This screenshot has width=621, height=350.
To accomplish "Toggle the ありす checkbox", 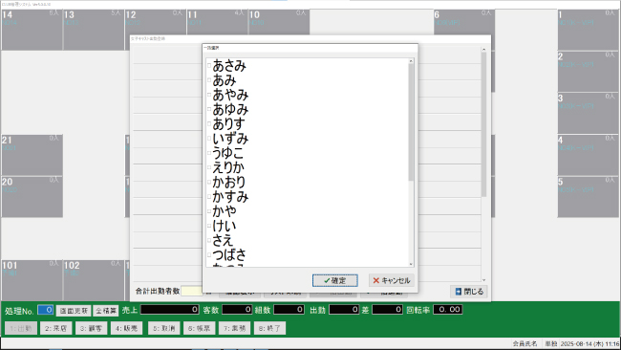I will tap(208, 124).
